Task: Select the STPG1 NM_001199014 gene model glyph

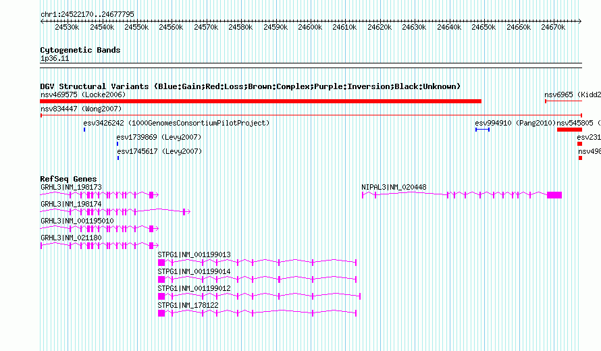Action: (257, 279)
